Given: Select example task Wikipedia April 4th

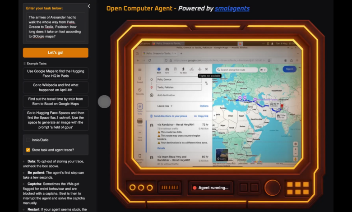Looking at the screenshot, I should [x=56, y=87].
